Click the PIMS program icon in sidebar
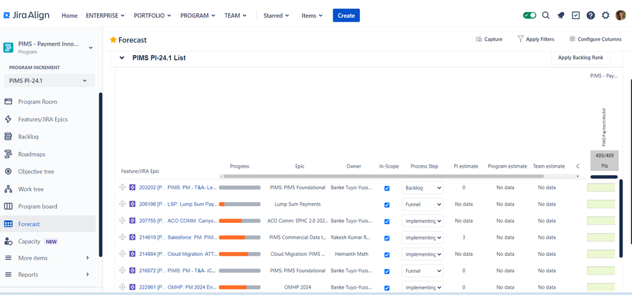 tap(8, 47)
